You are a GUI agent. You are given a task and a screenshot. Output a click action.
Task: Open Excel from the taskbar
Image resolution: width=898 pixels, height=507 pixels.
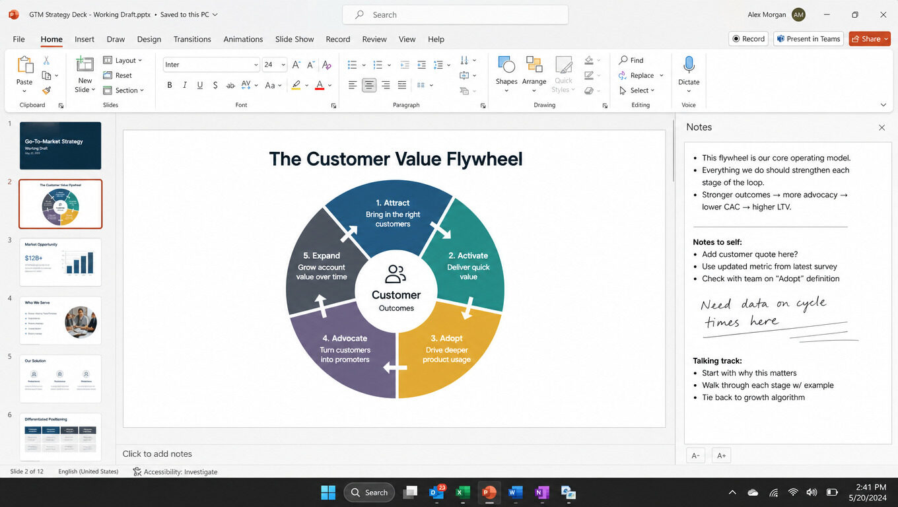point(463,492)
